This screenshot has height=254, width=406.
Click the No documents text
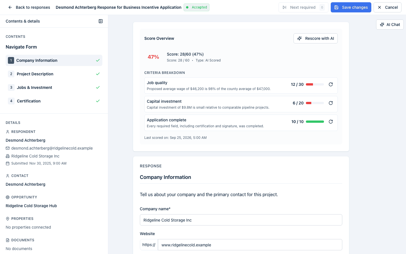19,249
